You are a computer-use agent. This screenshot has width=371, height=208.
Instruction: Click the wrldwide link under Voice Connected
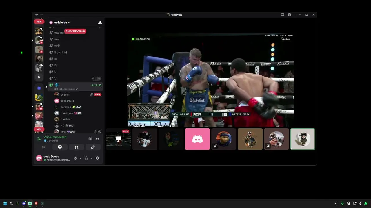53,141
